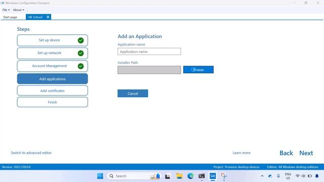Go to the Finish step
The image size is (324, 182).
click(x=53, y=102)
